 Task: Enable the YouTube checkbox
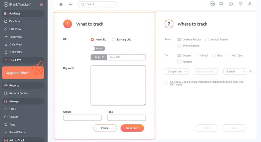pos(228,55)
